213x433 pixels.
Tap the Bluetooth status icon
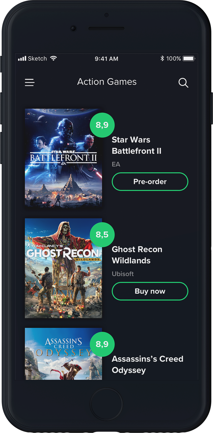pos(162,59)
